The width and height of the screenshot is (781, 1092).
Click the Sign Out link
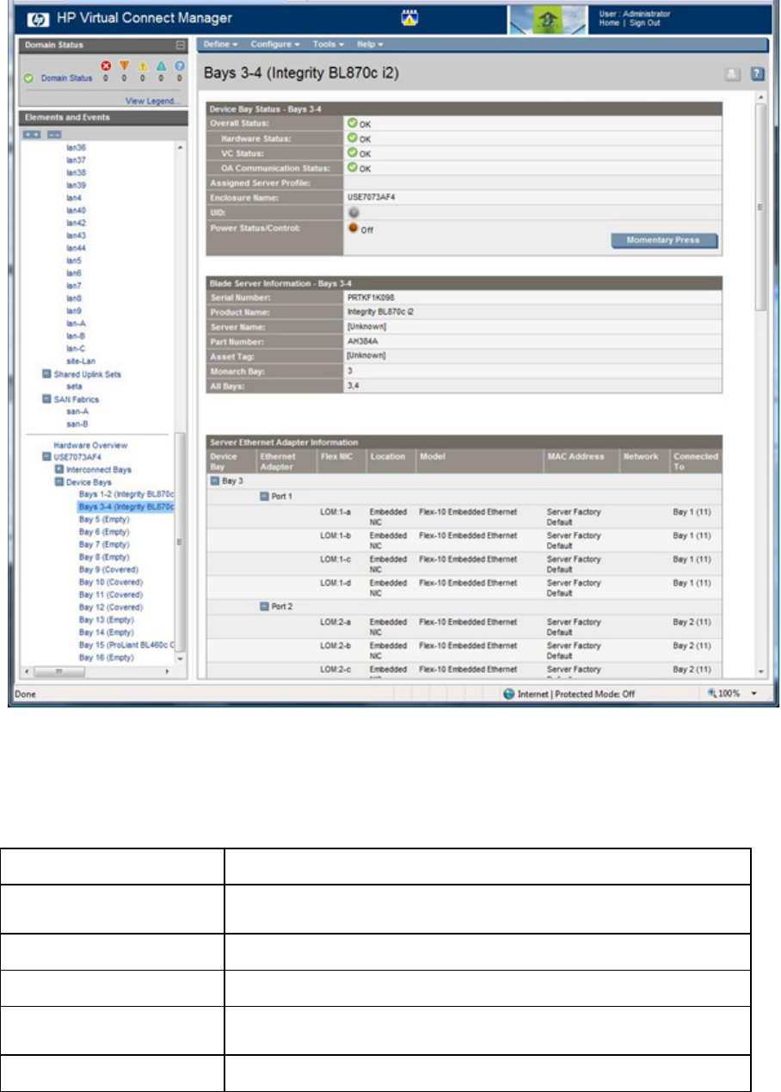[643, 22]
